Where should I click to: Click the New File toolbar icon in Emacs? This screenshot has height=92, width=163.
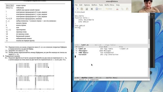click(x=77, y=9)
